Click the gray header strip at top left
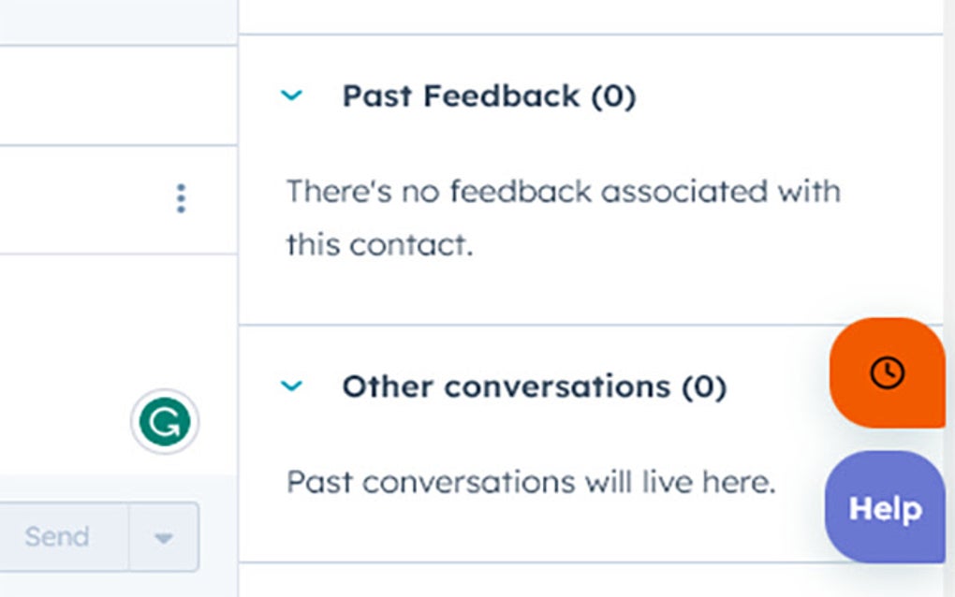The height and width of the screenshot is (597, 955). 112,21
